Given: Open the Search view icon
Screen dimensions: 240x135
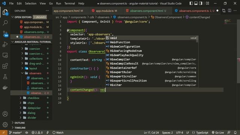Looking at the screenshot, I should [5, 23].
